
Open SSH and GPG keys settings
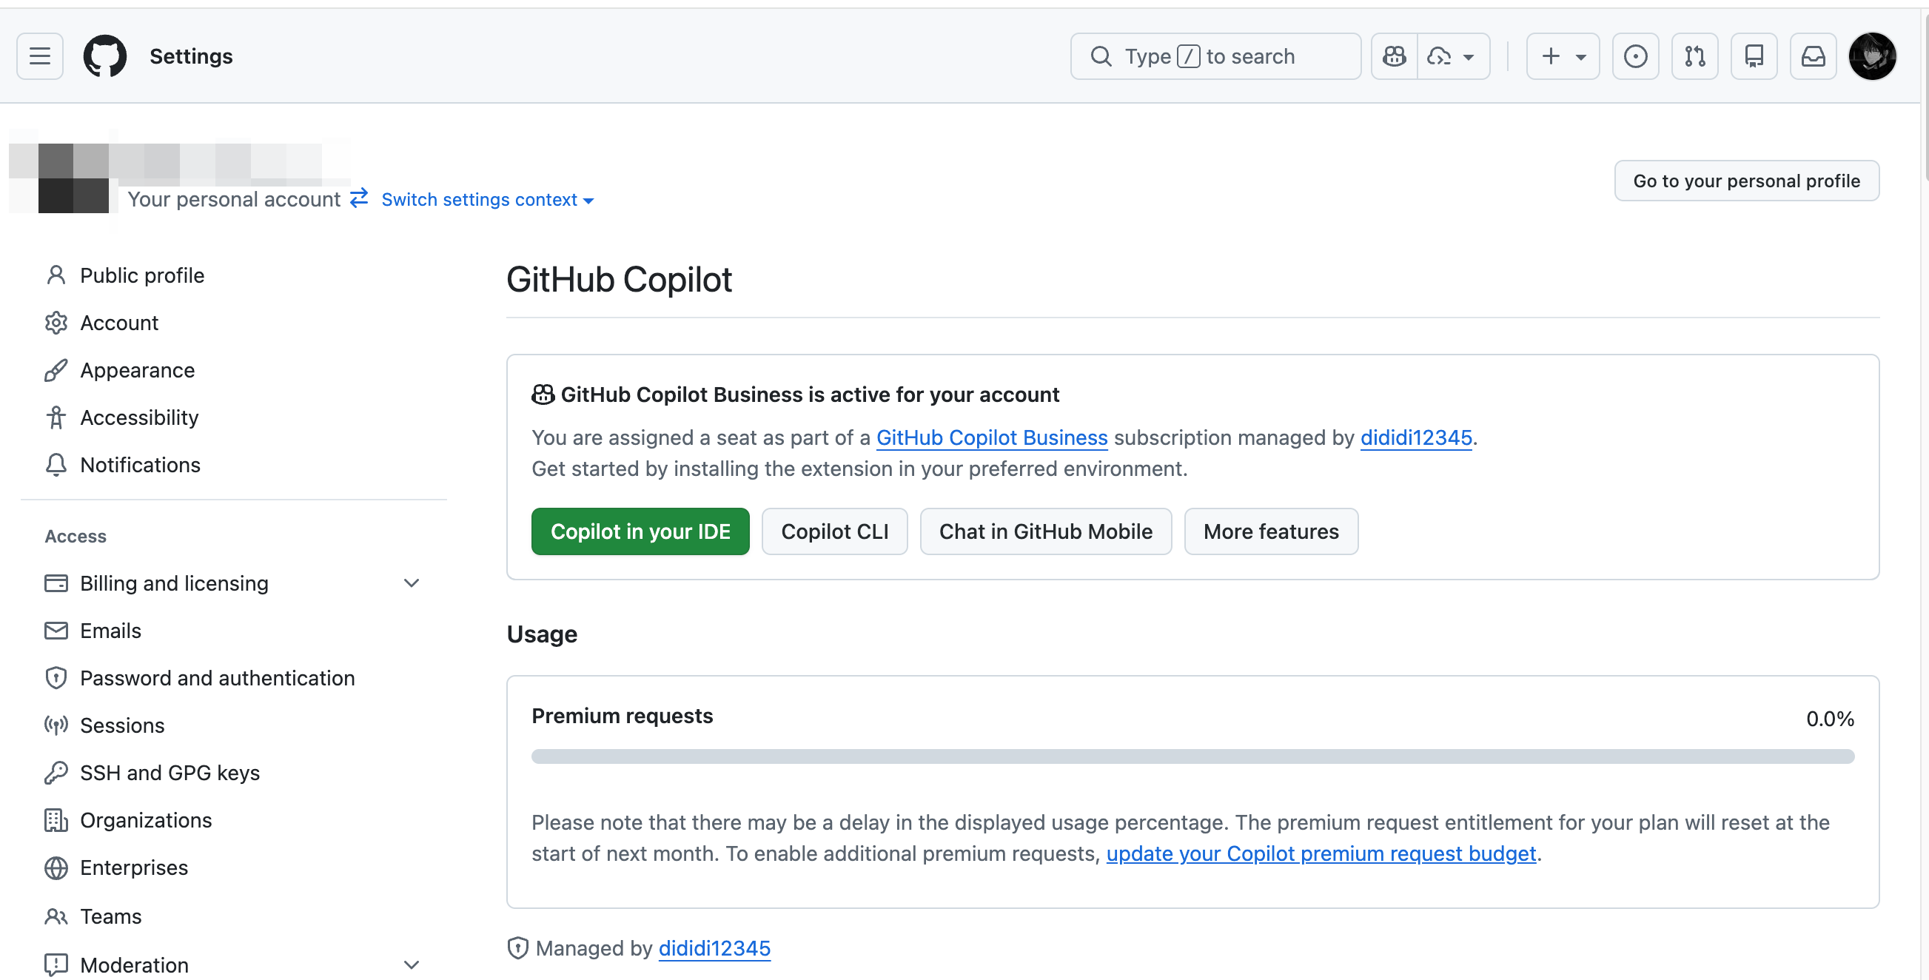[x=170, y=773]
